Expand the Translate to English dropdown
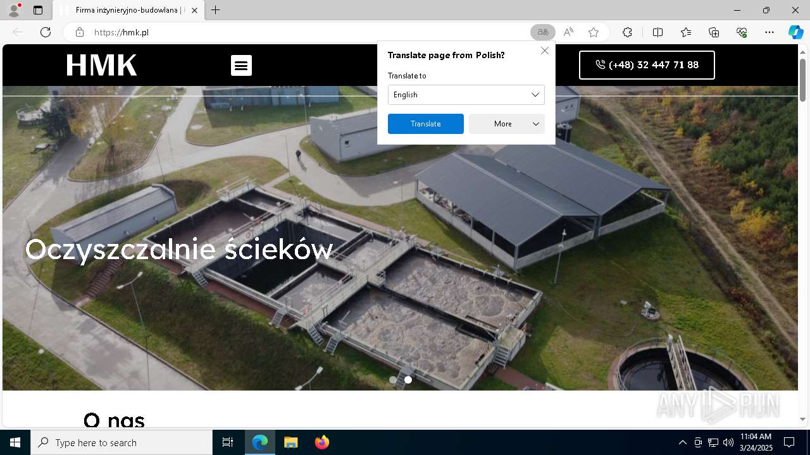Image resolution: width=810 pixels, height=455 pixels. tap(466, 95)
